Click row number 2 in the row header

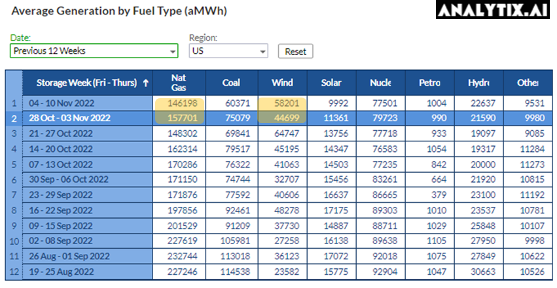click(14, 118)
